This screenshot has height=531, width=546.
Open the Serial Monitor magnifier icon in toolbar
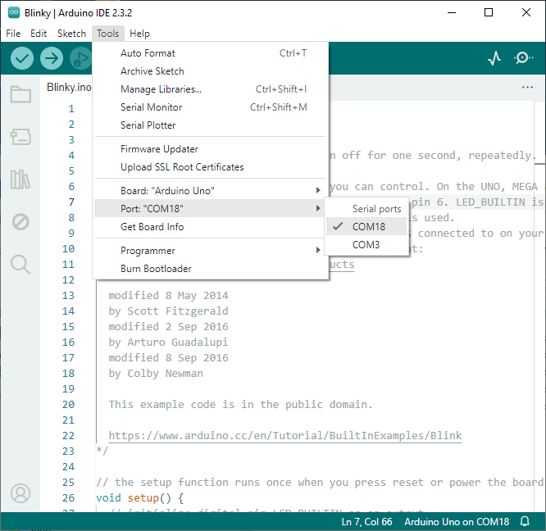[523, 58]
